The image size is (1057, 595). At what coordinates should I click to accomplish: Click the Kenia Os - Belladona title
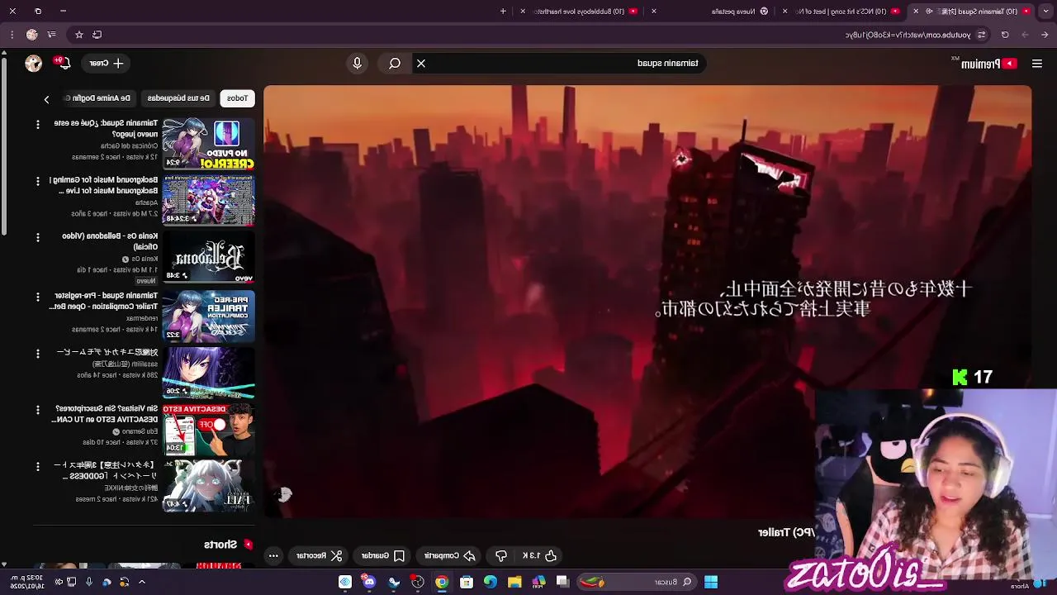[110, 240]
